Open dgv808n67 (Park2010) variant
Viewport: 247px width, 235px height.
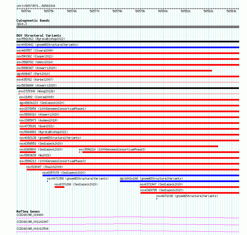click(x=33, y=74)
